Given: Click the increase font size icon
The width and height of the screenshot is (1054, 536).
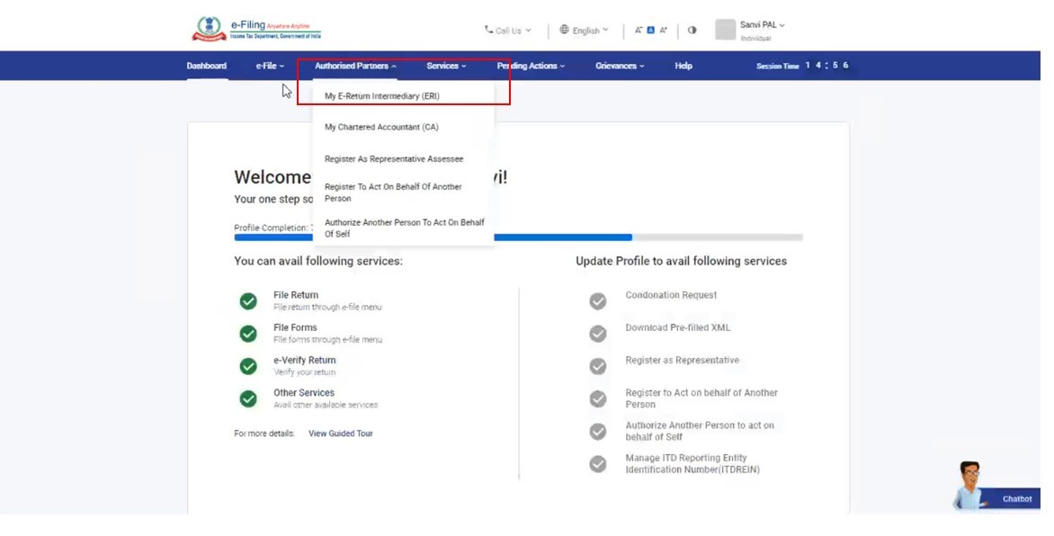Looking at the screenshot, I should 664,31.
